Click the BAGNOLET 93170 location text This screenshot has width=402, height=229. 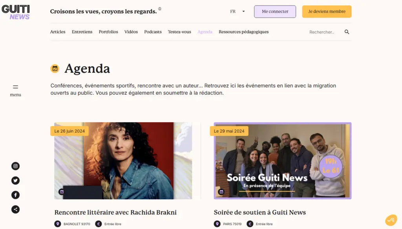pos(77,224)
